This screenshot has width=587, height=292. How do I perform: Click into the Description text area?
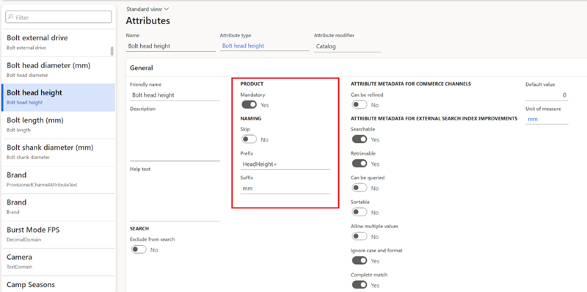[x=175, y=136]
